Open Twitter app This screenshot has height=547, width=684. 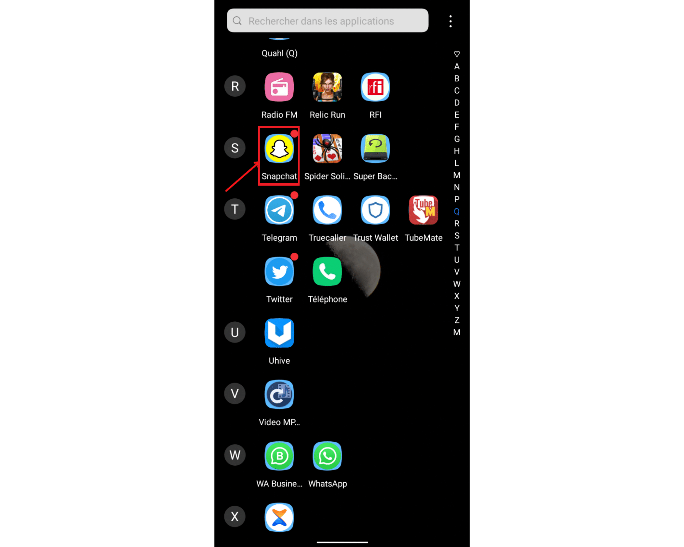(x=279, y=271)
